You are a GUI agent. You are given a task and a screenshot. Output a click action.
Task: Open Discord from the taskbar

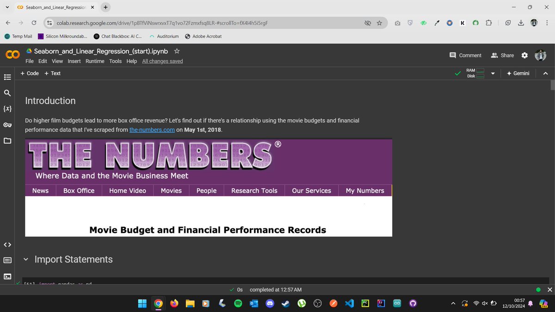click(x=270, y=303)
